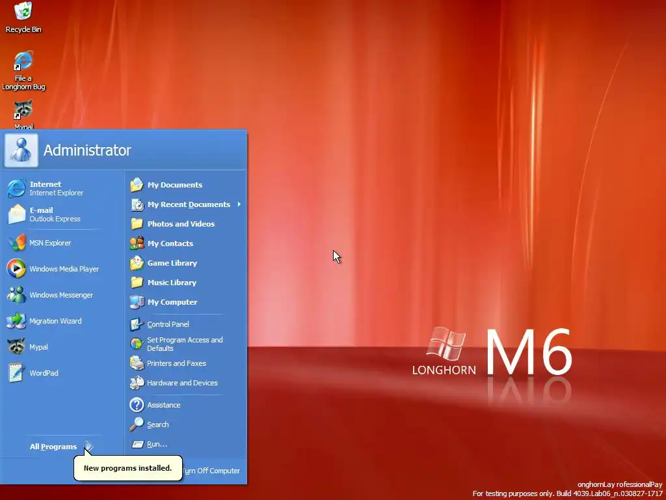The height and width of the screenshot is (500, 666).
Task: Click the Photos and Videos label
Action: click(181, 224)
